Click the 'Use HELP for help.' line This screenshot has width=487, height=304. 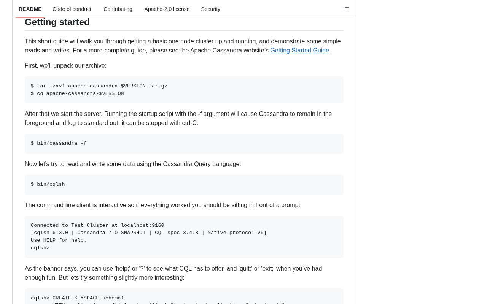pos(59,241)
